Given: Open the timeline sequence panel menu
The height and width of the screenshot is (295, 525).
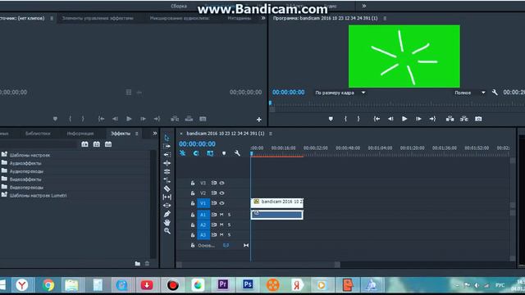Looking at the screenshot, I should pyautogui.click(x=271, y=134).
